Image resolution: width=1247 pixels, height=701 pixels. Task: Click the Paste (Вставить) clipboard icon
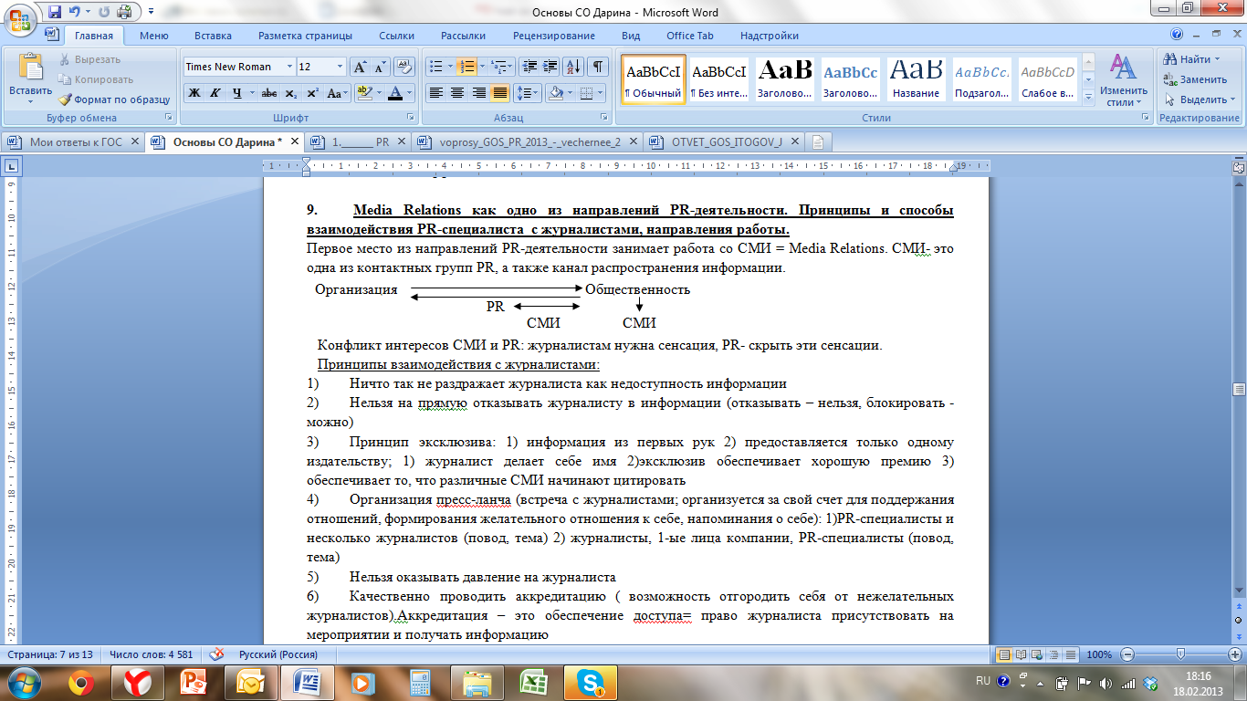31,68
